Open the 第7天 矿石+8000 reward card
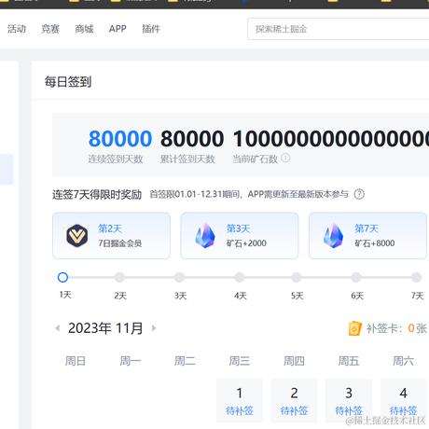 (367, 236)
